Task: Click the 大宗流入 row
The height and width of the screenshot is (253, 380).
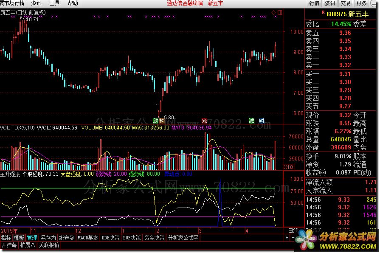Action: 341,191
